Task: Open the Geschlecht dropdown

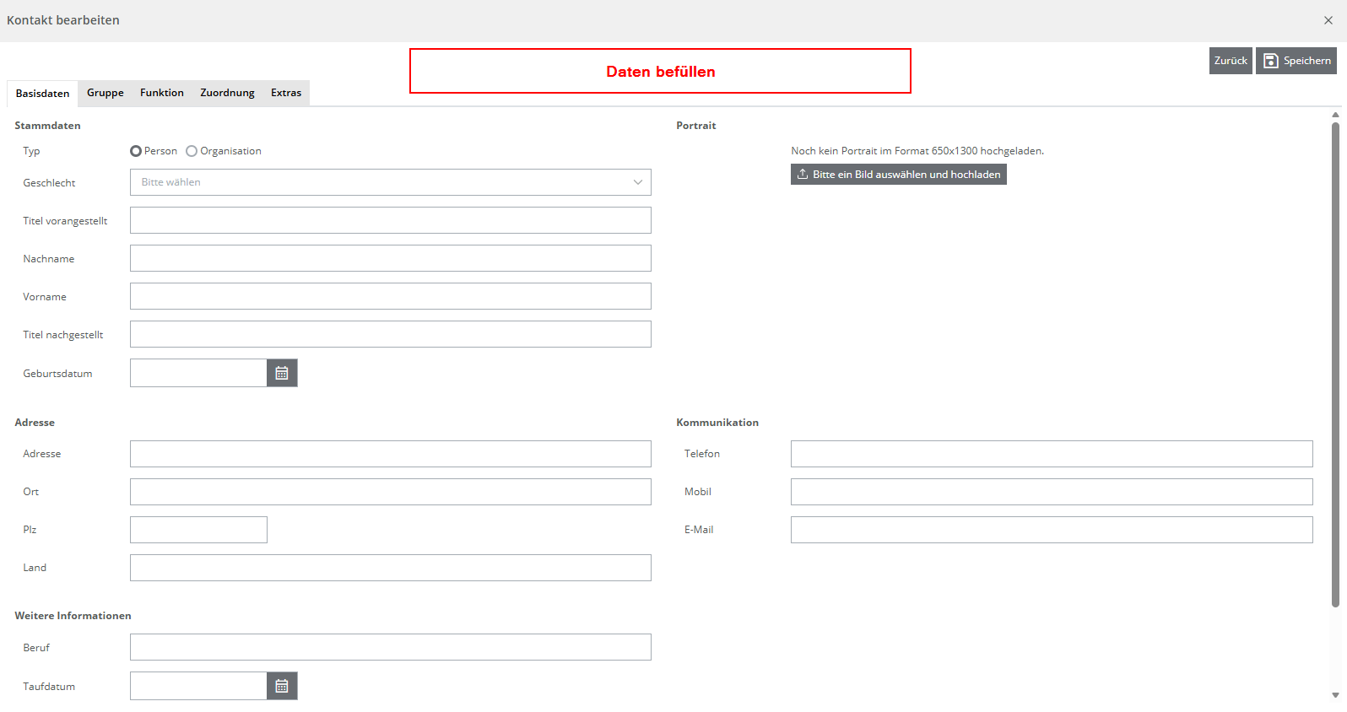Action: coord(391,182)
